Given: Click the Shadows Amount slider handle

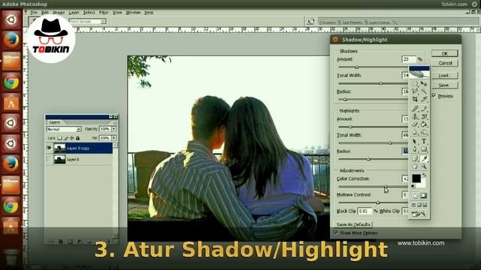Looking at the screenshot, I should (x=356, y=67).
